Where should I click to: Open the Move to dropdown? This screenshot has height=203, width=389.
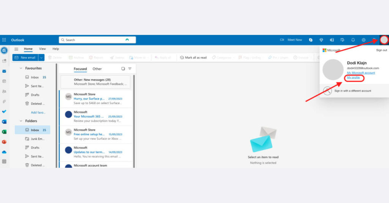click(139, 57)
